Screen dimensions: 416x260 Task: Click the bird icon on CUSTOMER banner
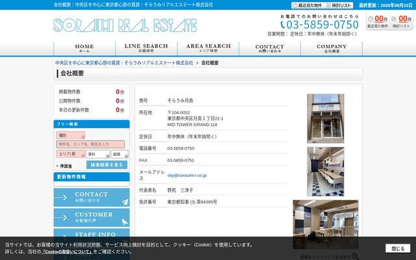[x=125, y=222]
